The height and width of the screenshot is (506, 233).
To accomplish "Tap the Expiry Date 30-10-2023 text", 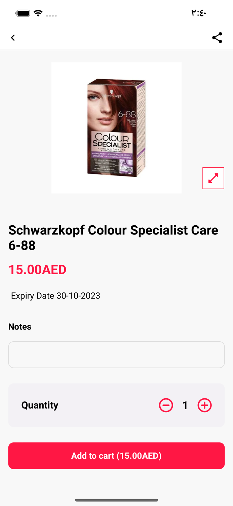I will (x=55, y=296).
